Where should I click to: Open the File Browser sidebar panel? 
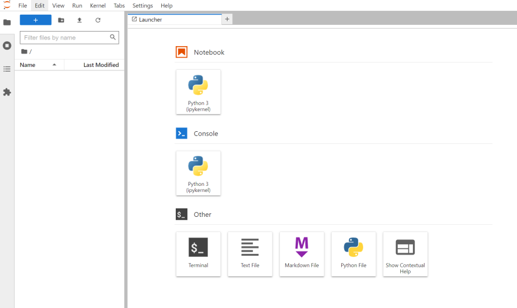pyautogui.click(x=7, y=22)
